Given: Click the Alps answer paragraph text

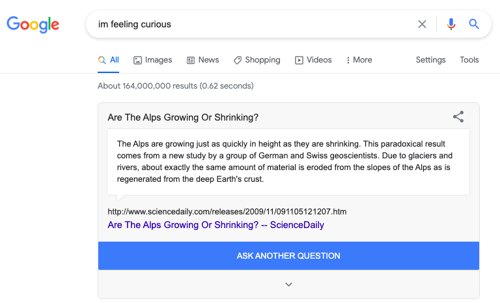Looking at the screenshot, I should 284,162.
